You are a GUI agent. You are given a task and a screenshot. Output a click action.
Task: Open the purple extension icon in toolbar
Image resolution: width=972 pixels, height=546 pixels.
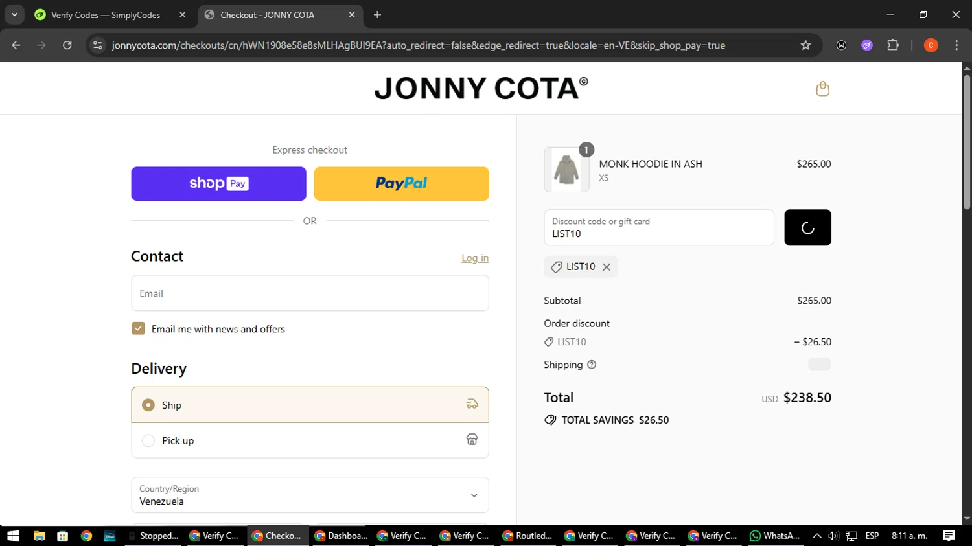pyautogui.click(x=867, y=45)
